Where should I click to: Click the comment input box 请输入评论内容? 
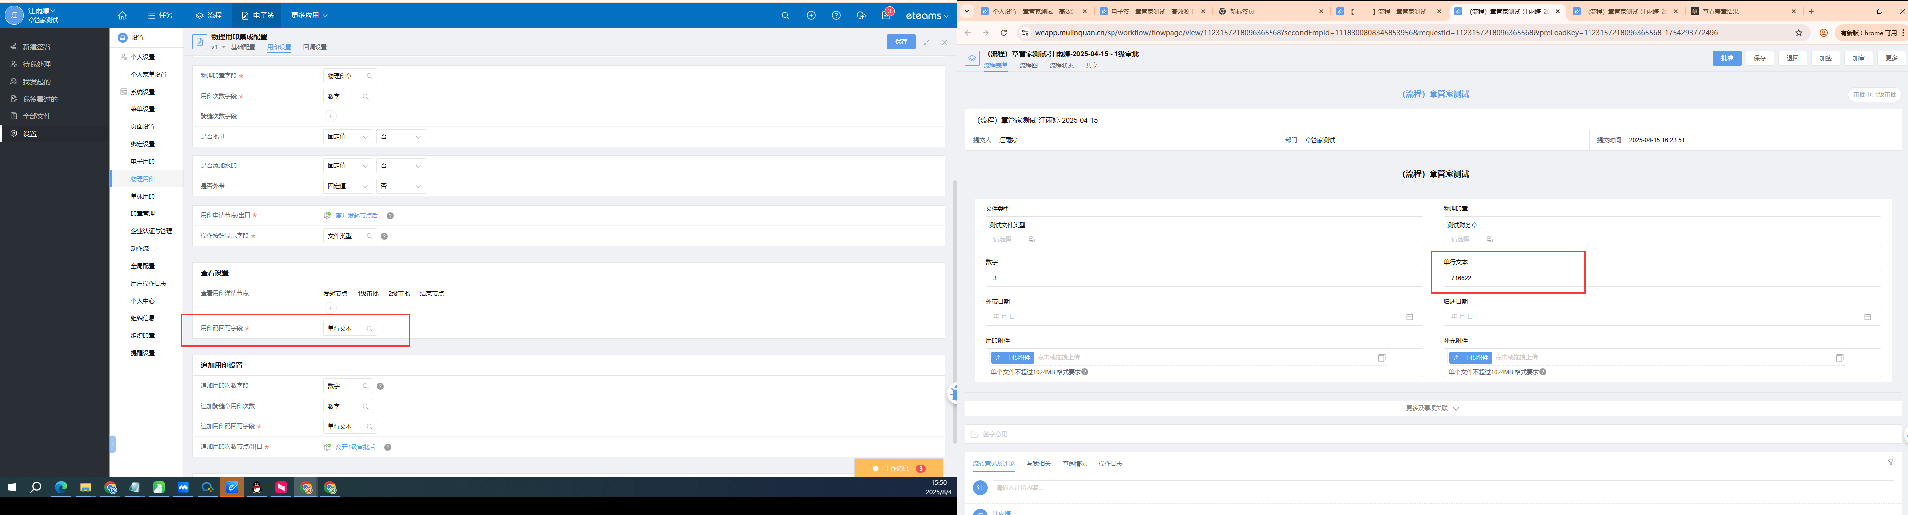[1443, 488]
